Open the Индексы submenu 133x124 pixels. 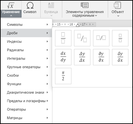click(26, 41)
